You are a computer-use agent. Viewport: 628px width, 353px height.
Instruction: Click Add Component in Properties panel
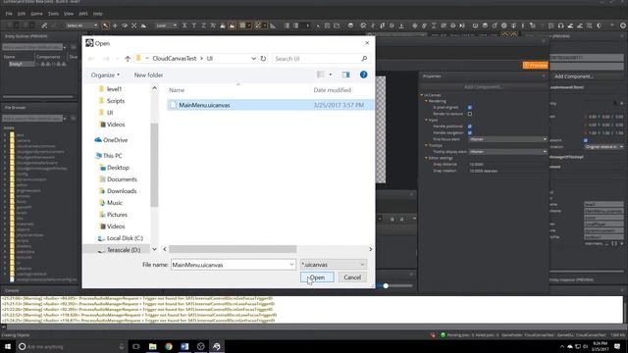click(483, 87)
